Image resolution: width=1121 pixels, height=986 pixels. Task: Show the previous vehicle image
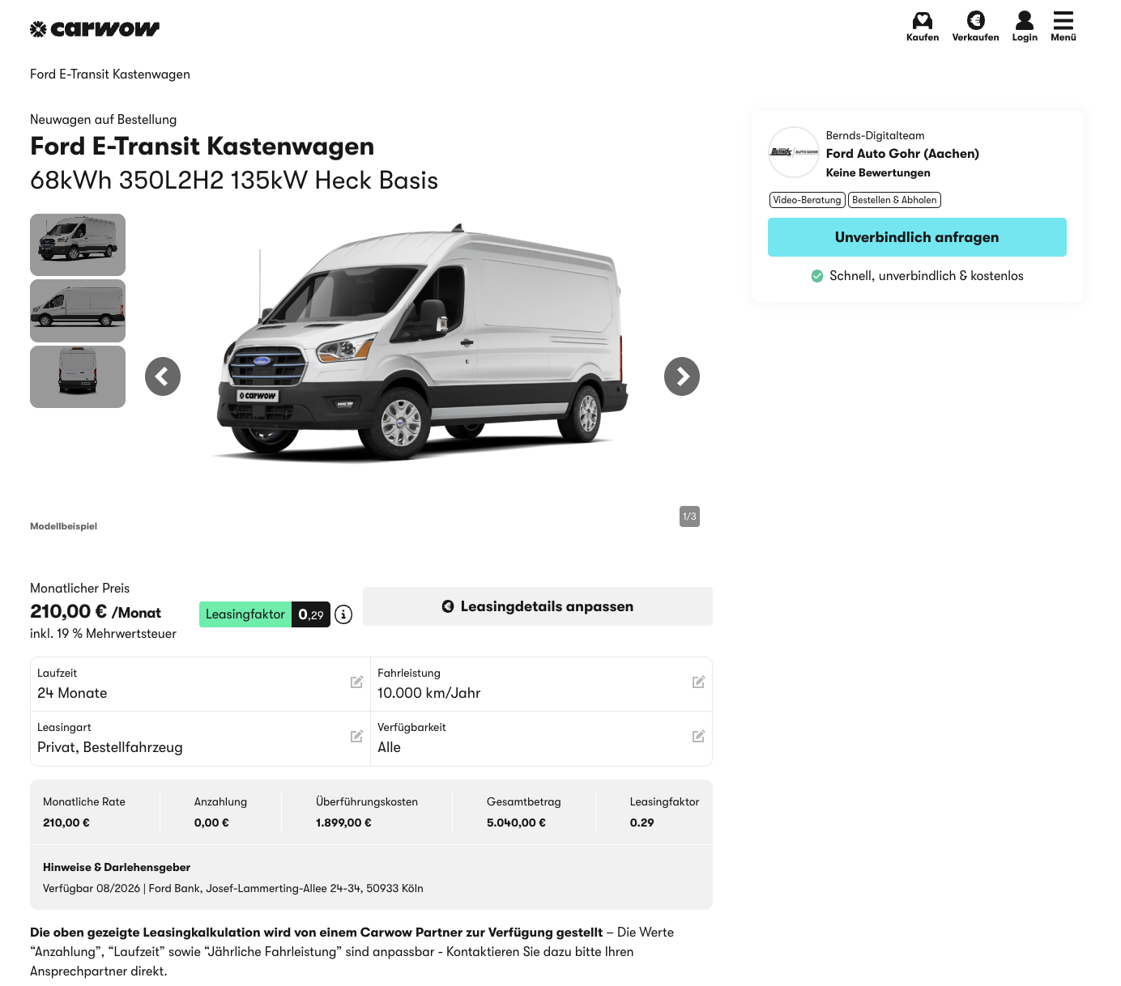(x=163, y=376)
